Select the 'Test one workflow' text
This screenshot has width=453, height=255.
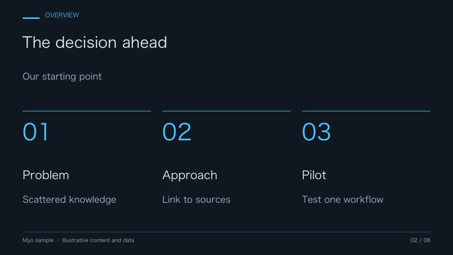click(343, 199)
